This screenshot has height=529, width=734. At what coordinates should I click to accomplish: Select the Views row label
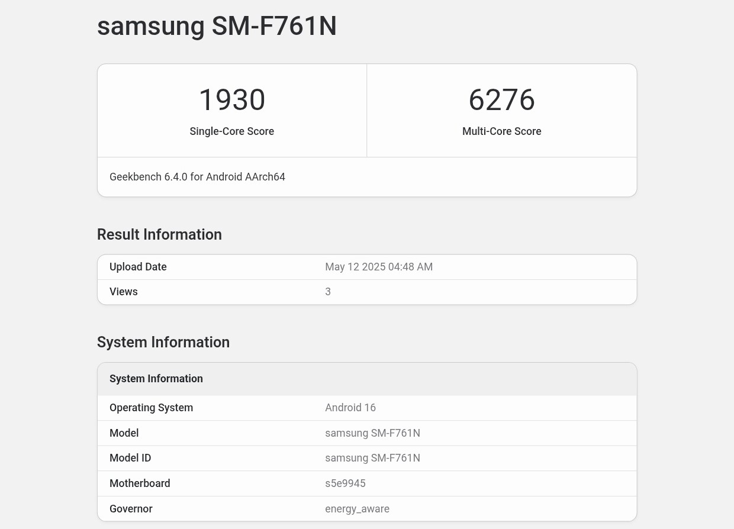point(123,292)
